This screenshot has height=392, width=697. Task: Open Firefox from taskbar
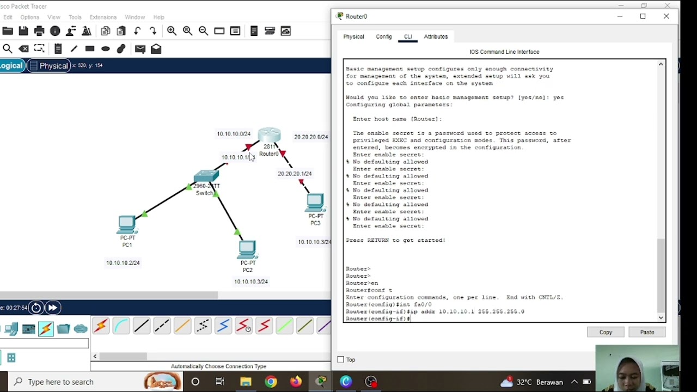pyautogui.click(x=296, y=382)
